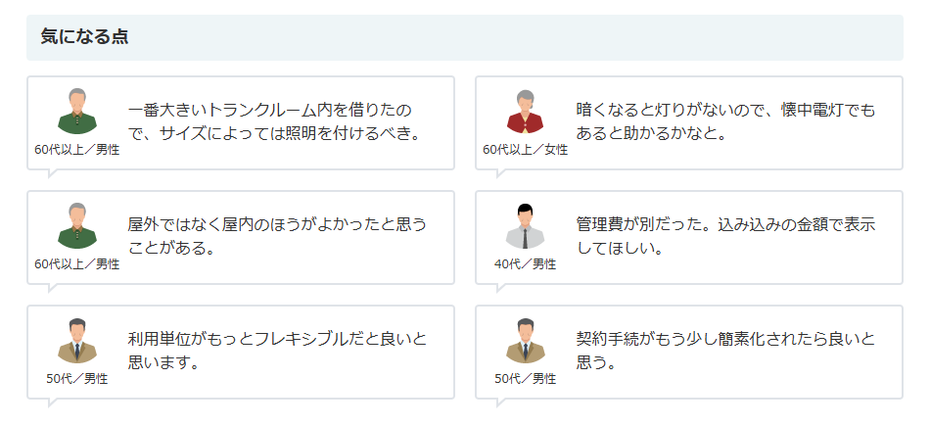Click 60代以上／男性 label beside the 照明 review
This screenshot has width=930, height=426.
pyautogui.click(x=77, y=150)
